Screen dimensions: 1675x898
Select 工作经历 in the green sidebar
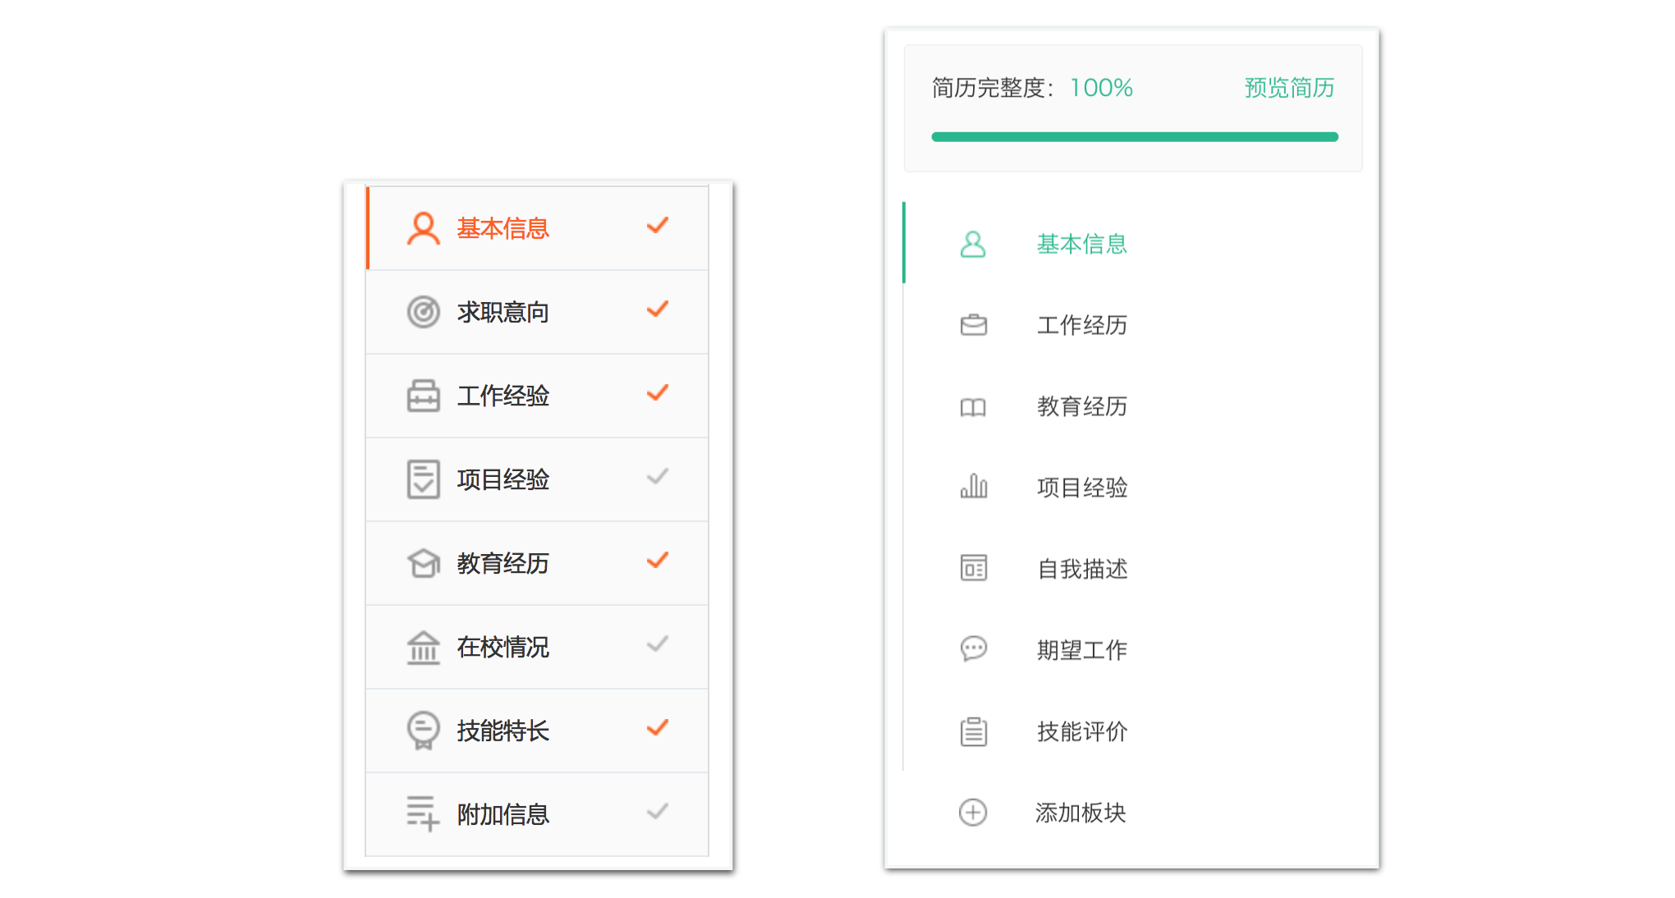(1081, 325)
